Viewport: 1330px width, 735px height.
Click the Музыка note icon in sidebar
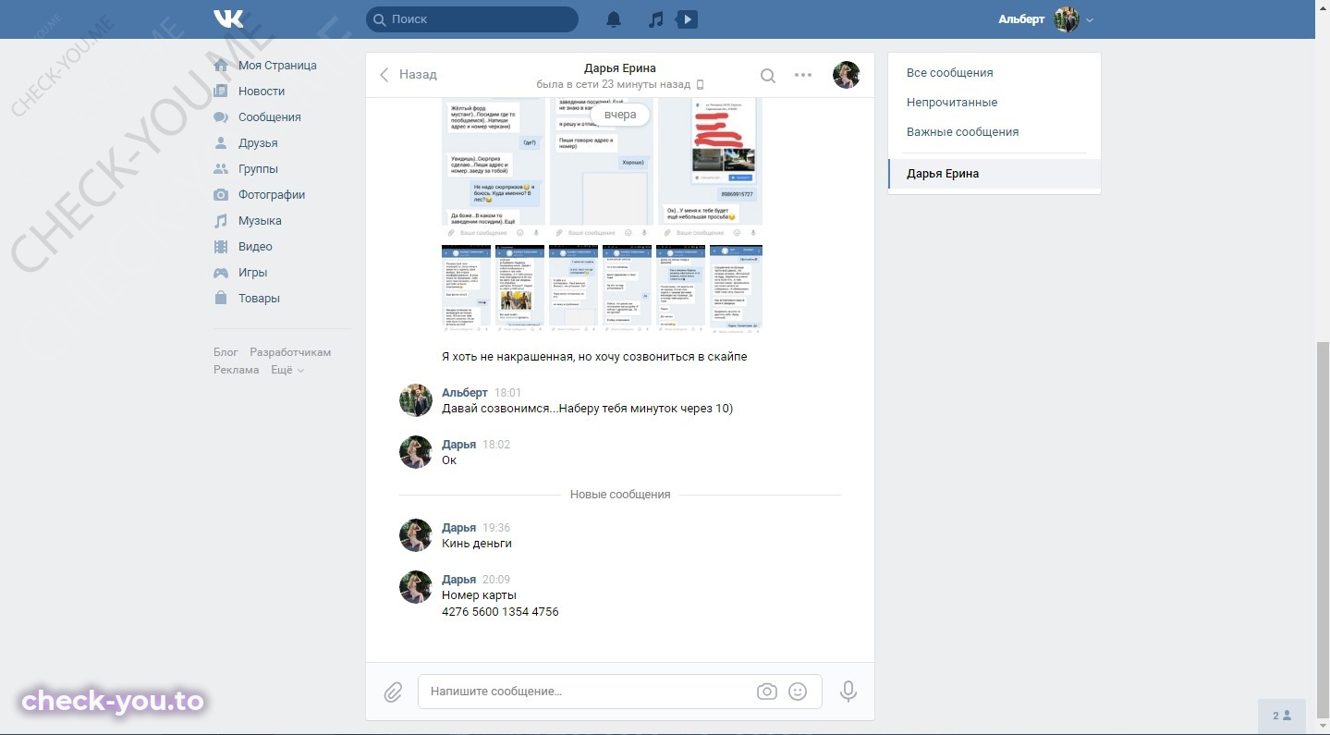[x=221, y=221]
